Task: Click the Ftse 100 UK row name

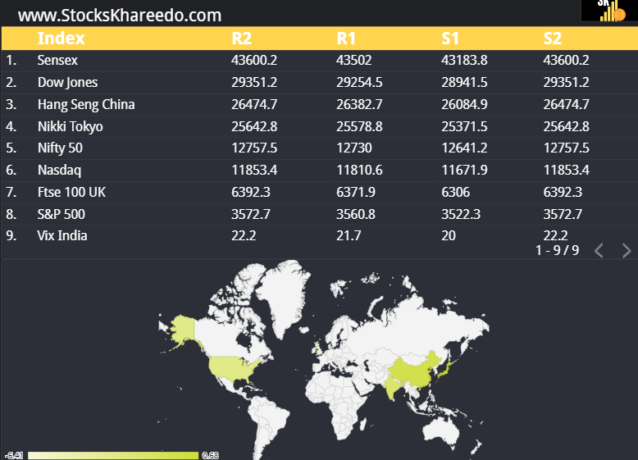Action: tap(71, 192)
